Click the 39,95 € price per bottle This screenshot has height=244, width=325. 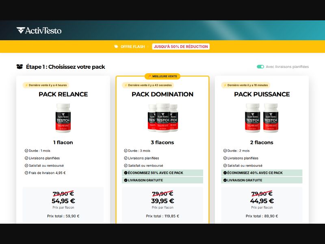162,201
